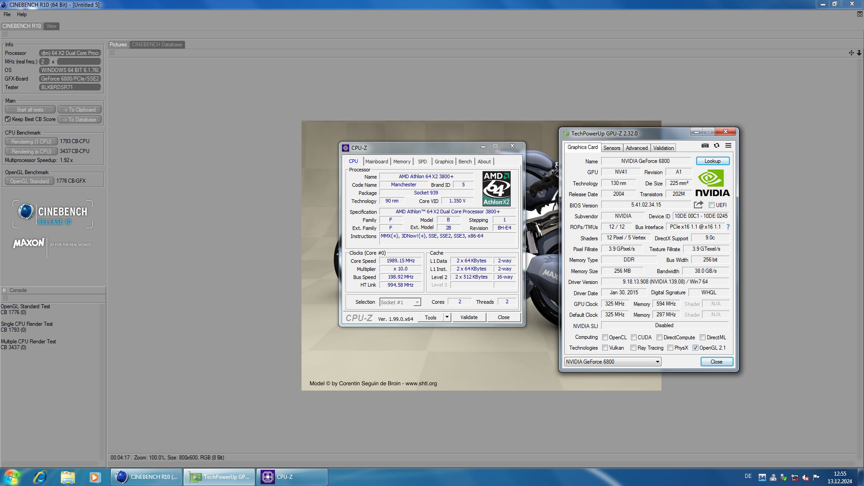Open Internet Explorer from the taskbar

coord(40,477)
